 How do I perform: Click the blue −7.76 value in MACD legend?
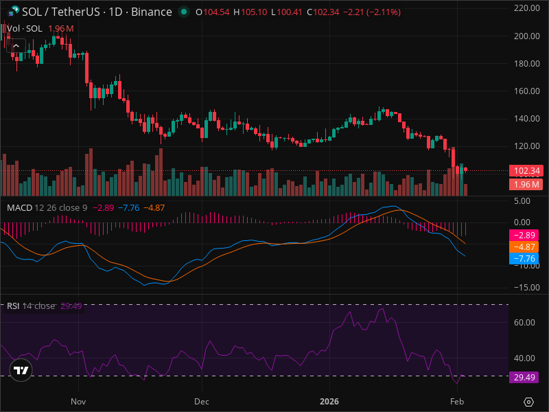pyautogui.click(x=129, y=208)
